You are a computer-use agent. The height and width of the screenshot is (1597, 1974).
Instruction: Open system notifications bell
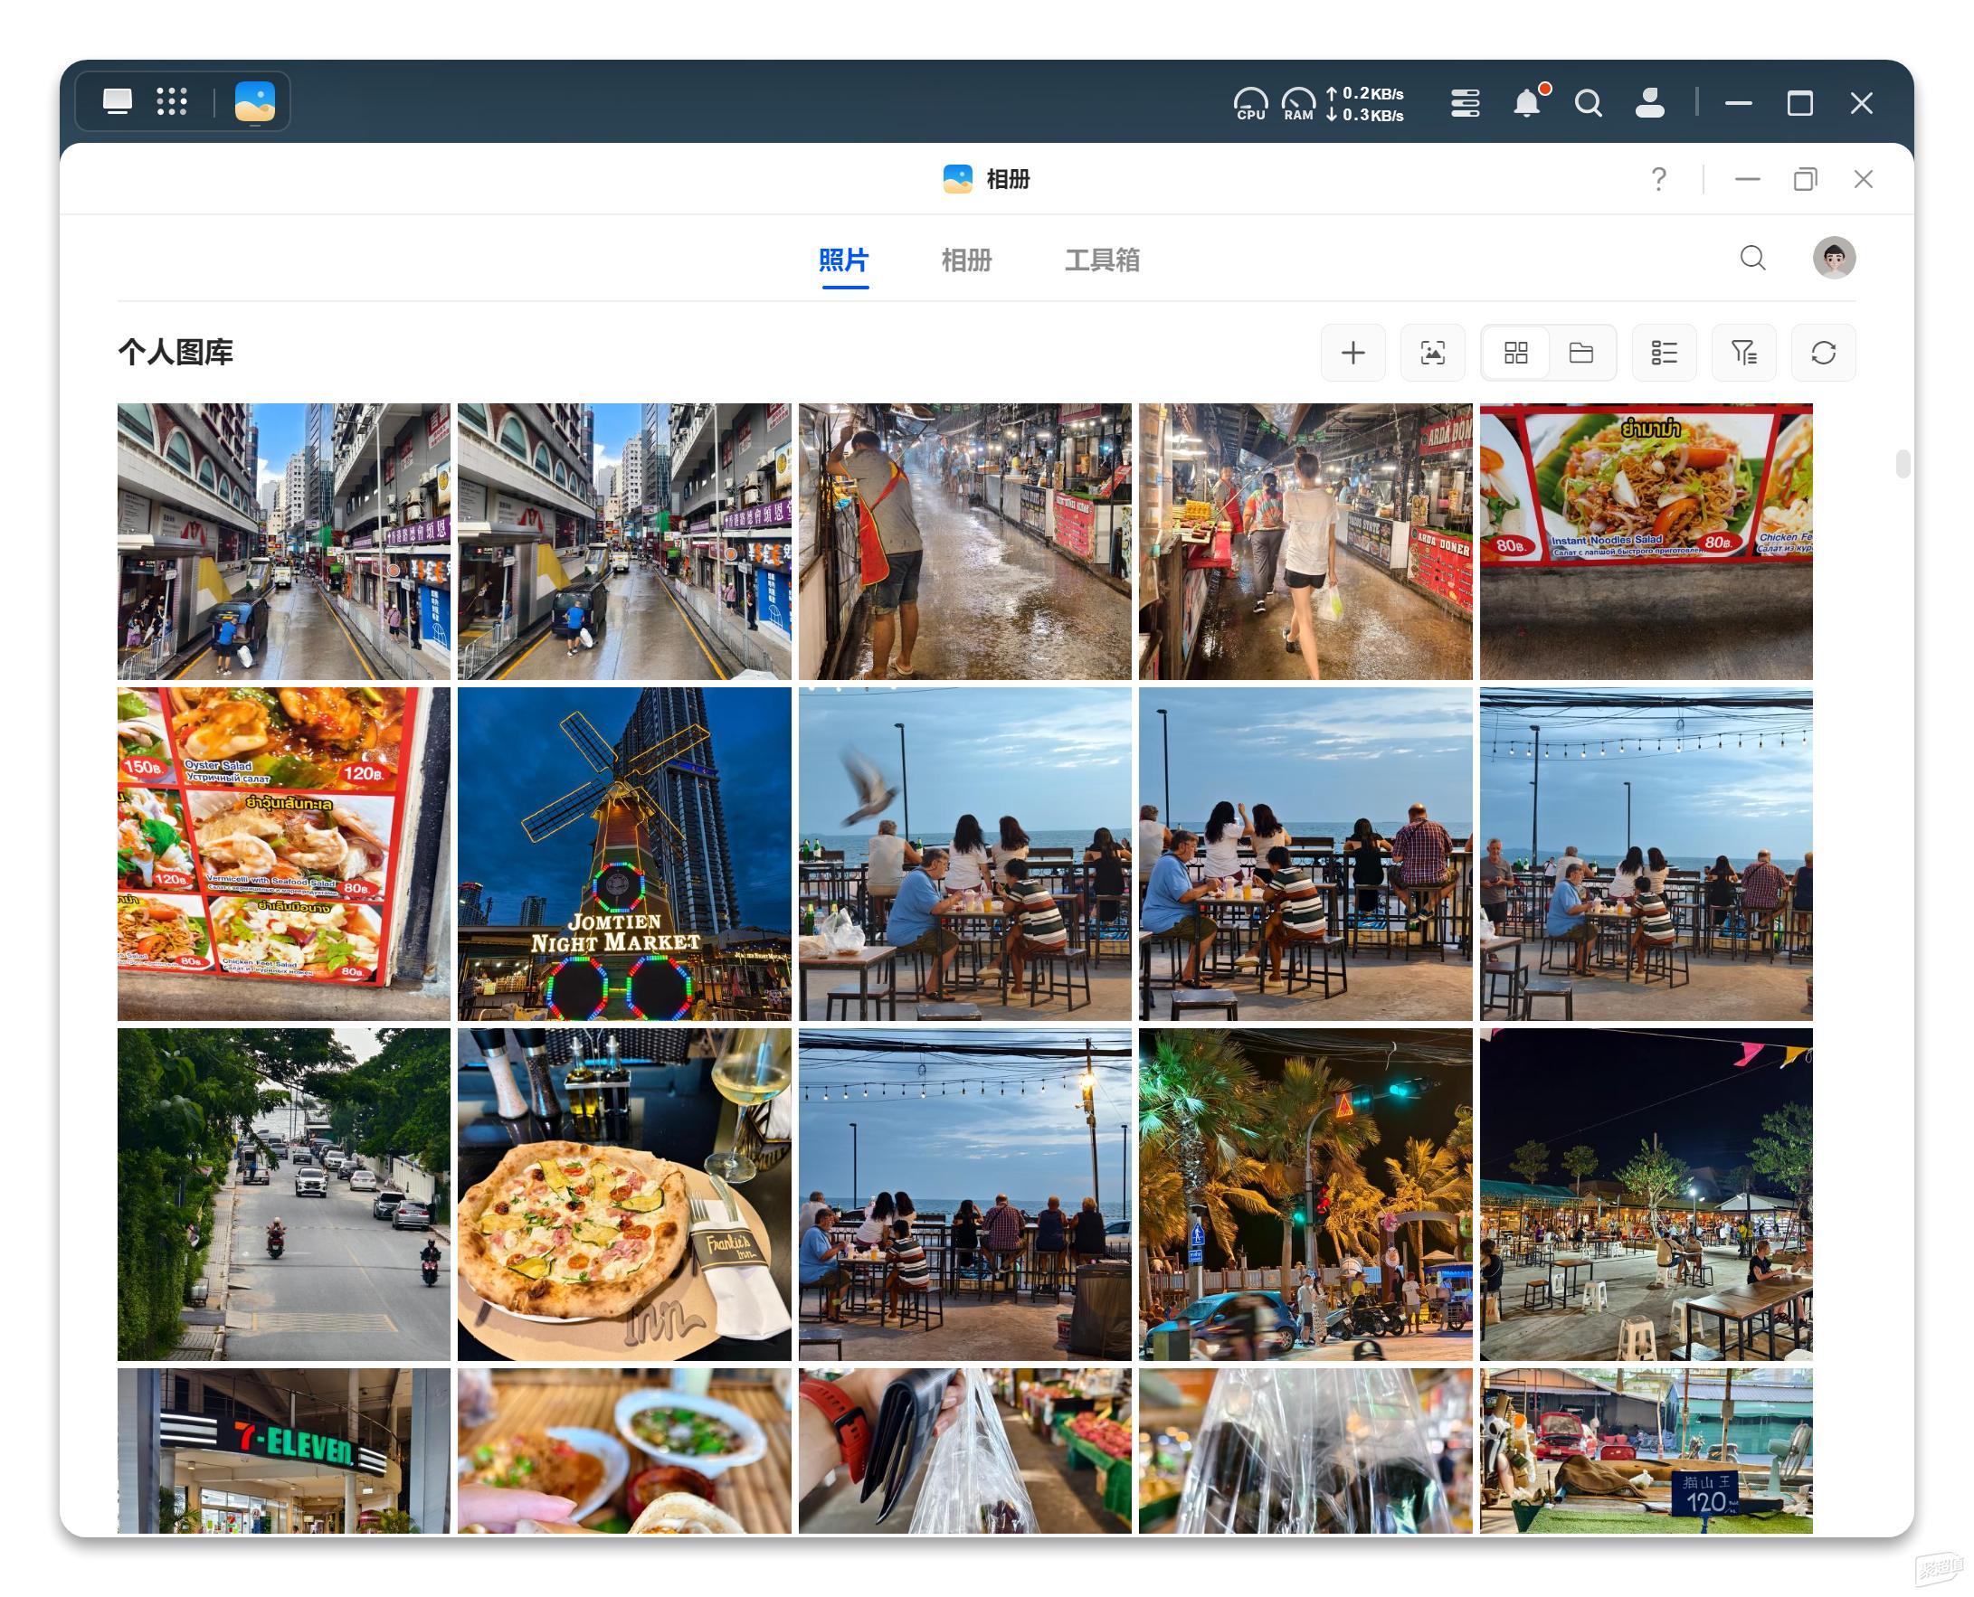[1528, 102]
